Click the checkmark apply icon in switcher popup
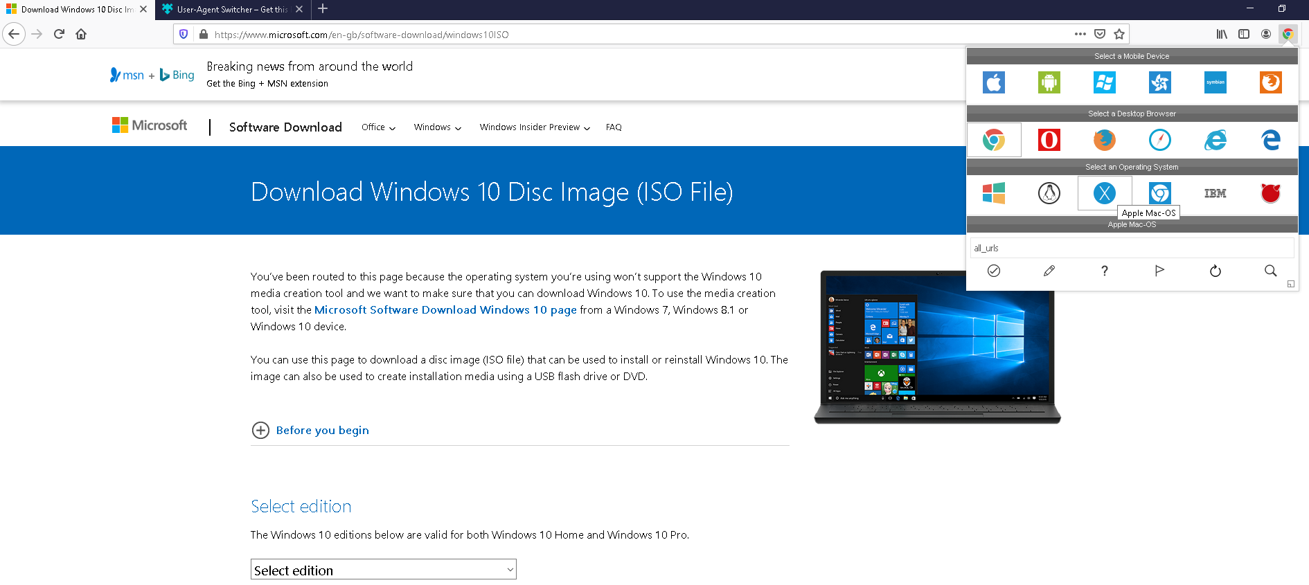Screen dimensions: 1309x585 [994, 271]
